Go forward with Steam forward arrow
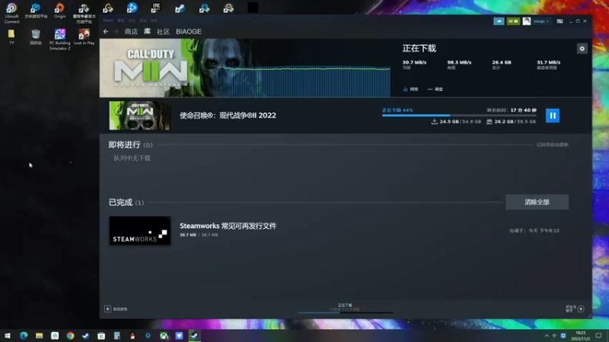This screenshot has width=609, height=342. click(116, 31)
